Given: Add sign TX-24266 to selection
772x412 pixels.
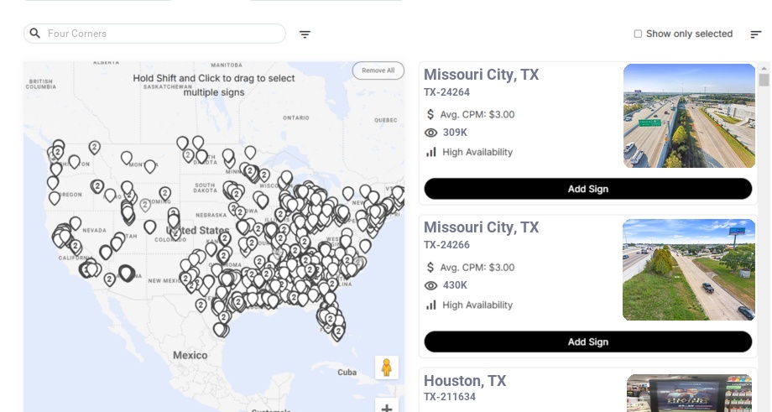Looking at the screenshot, I should (587, 342).
